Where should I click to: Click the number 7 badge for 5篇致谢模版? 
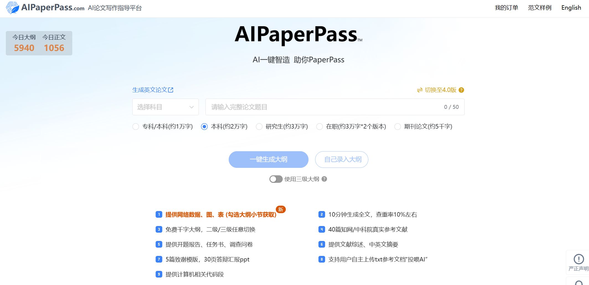coord(159,259)
